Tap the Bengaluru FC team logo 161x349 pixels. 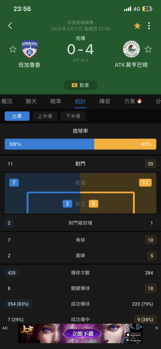(29, 49)
